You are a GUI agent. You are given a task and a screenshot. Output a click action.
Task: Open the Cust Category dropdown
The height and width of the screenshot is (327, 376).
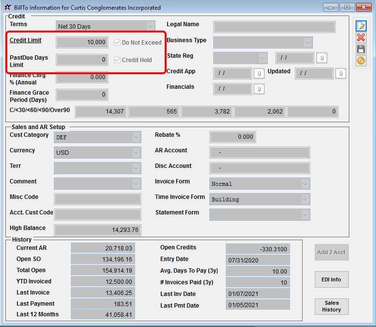point(136,137)
